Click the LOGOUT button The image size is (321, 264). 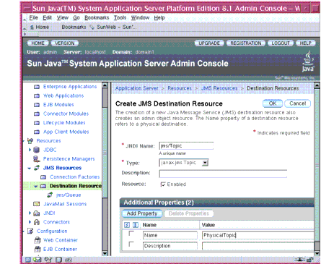pyautogui.click(x=281, y=43)
